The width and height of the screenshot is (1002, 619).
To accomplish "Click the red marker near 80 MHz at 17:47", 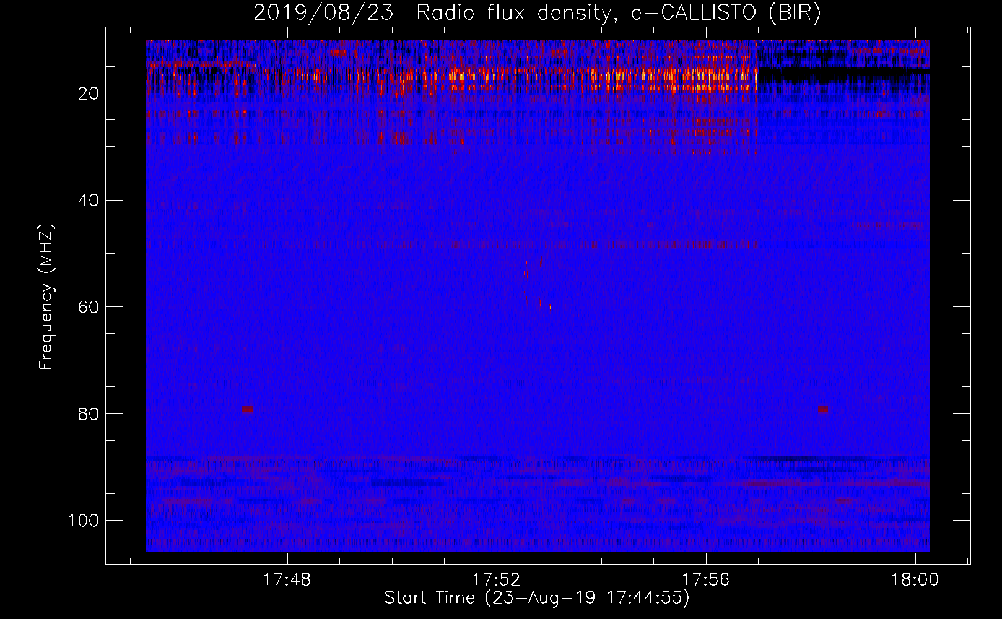I will (x=248, y=409).
